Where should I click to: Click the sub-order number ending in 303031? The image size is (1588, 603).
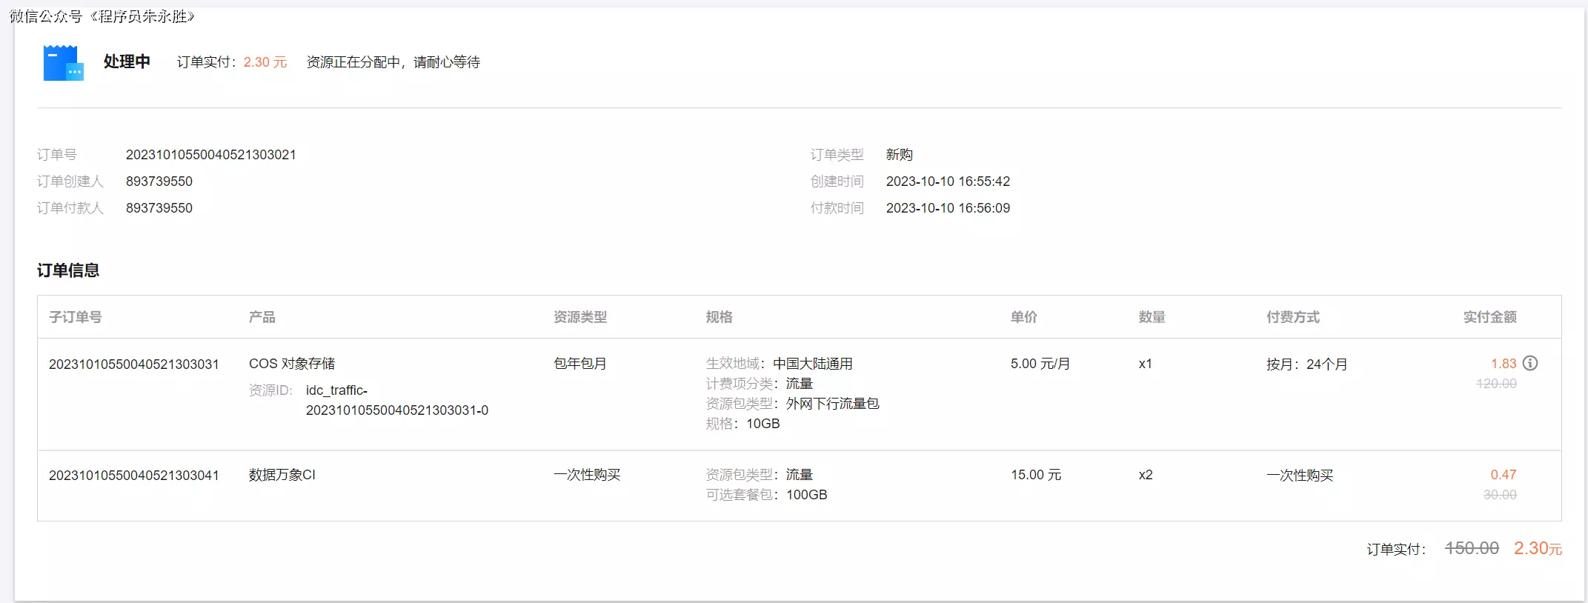click(133, 364)
